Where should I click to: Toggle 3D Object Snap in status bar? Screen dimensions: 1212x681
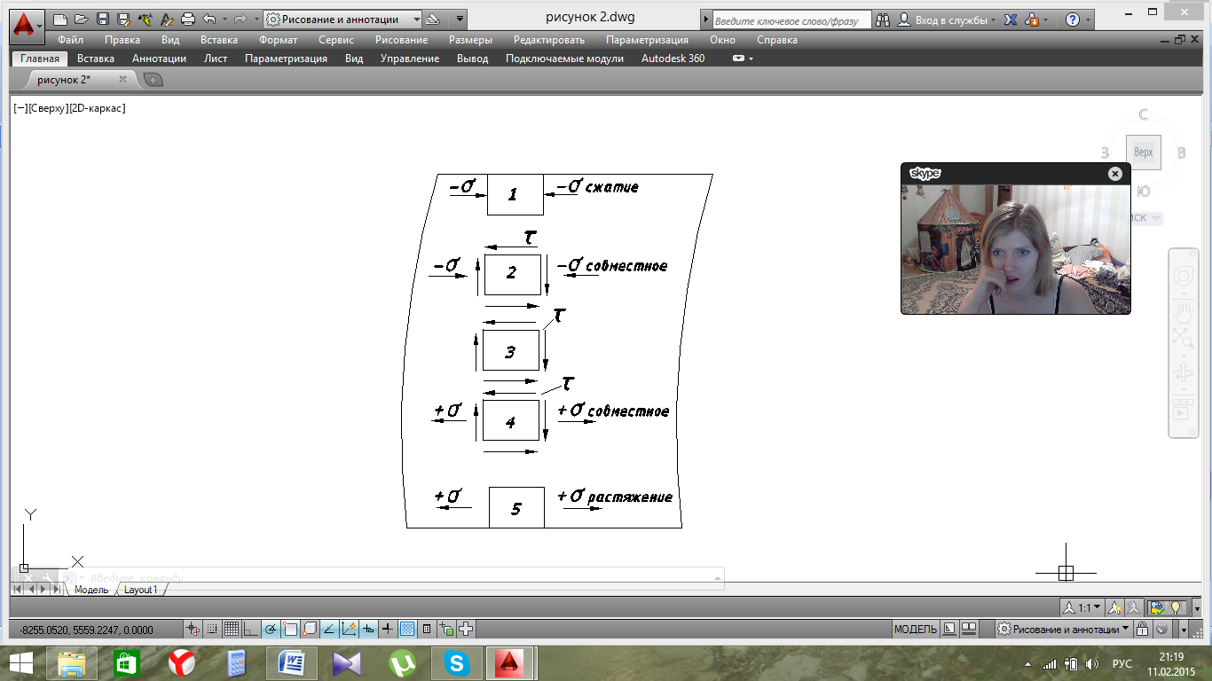[310, 630]
